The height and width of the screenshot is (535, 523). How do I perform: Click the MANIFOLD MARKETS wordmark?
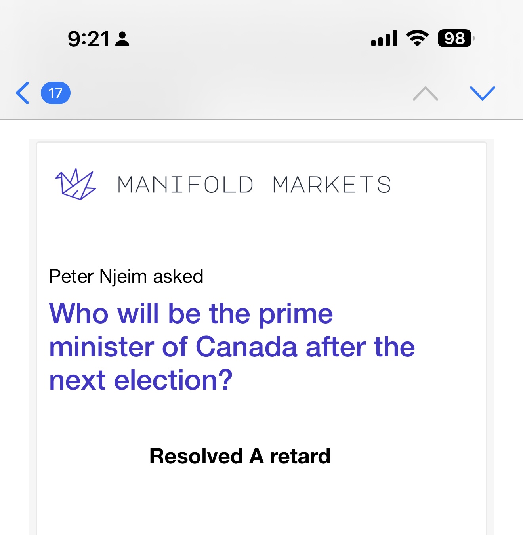(x=254, y=185)
